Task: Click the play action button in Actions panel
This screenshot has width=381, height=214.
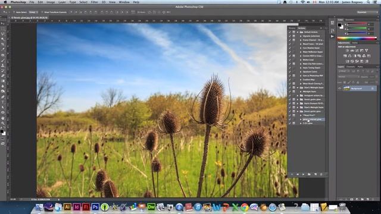Action: 303,174
